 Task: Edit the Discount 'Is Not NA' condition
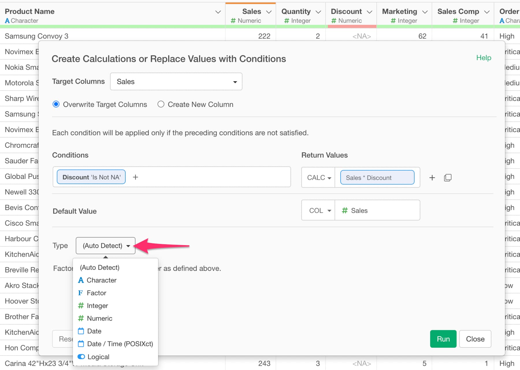click(91, 177)
